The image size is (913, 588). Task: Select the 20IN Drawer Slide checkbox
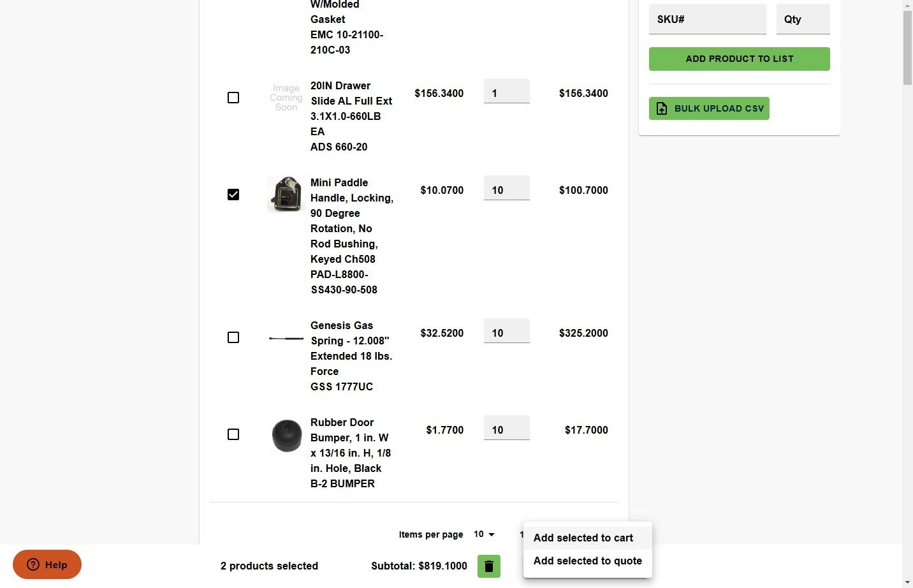click(233, 98)
